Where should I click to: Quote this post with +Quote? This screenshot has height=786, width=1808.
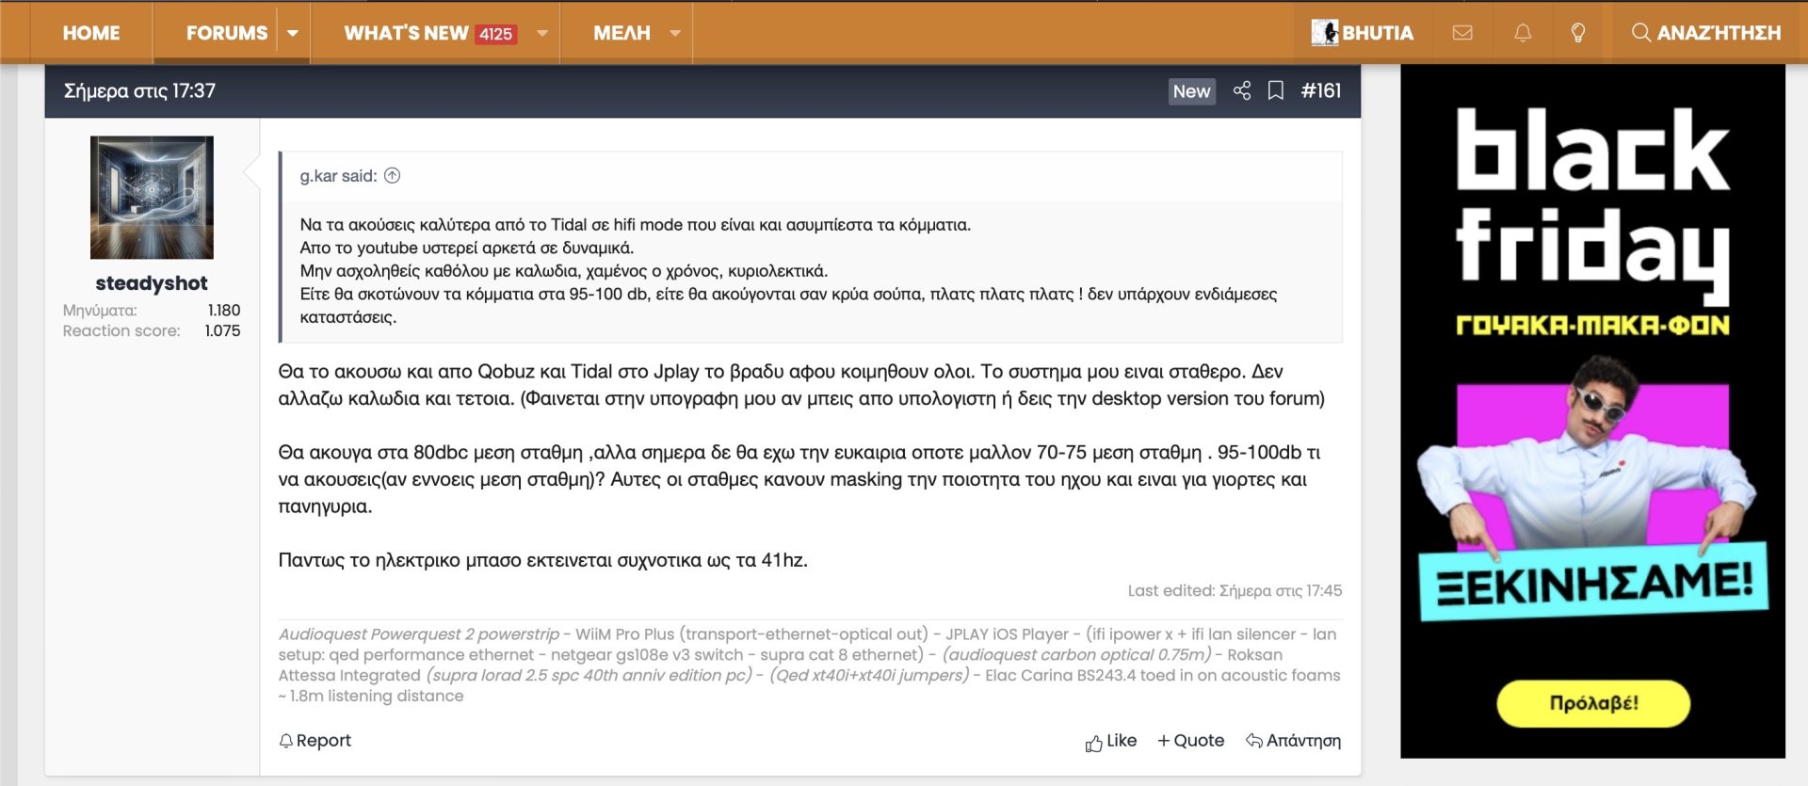tap(1191, 741)
